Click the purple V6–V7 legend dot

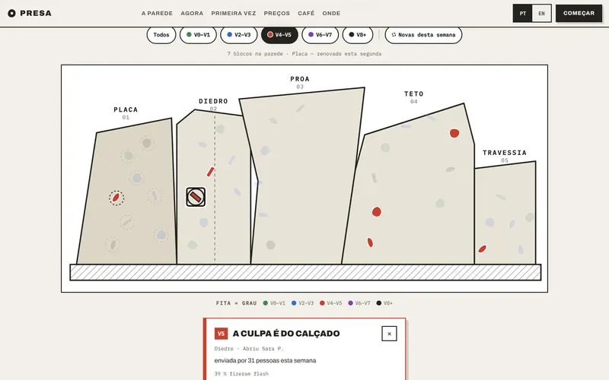coord(350,303)
